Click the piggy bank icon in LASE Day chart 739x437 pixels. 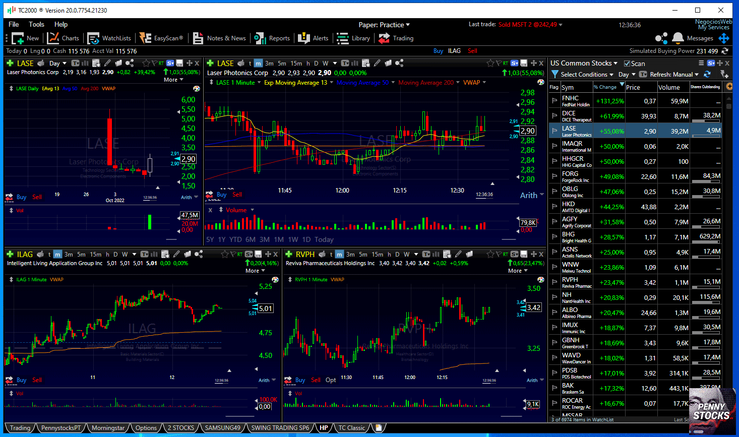tap(41, 63)
